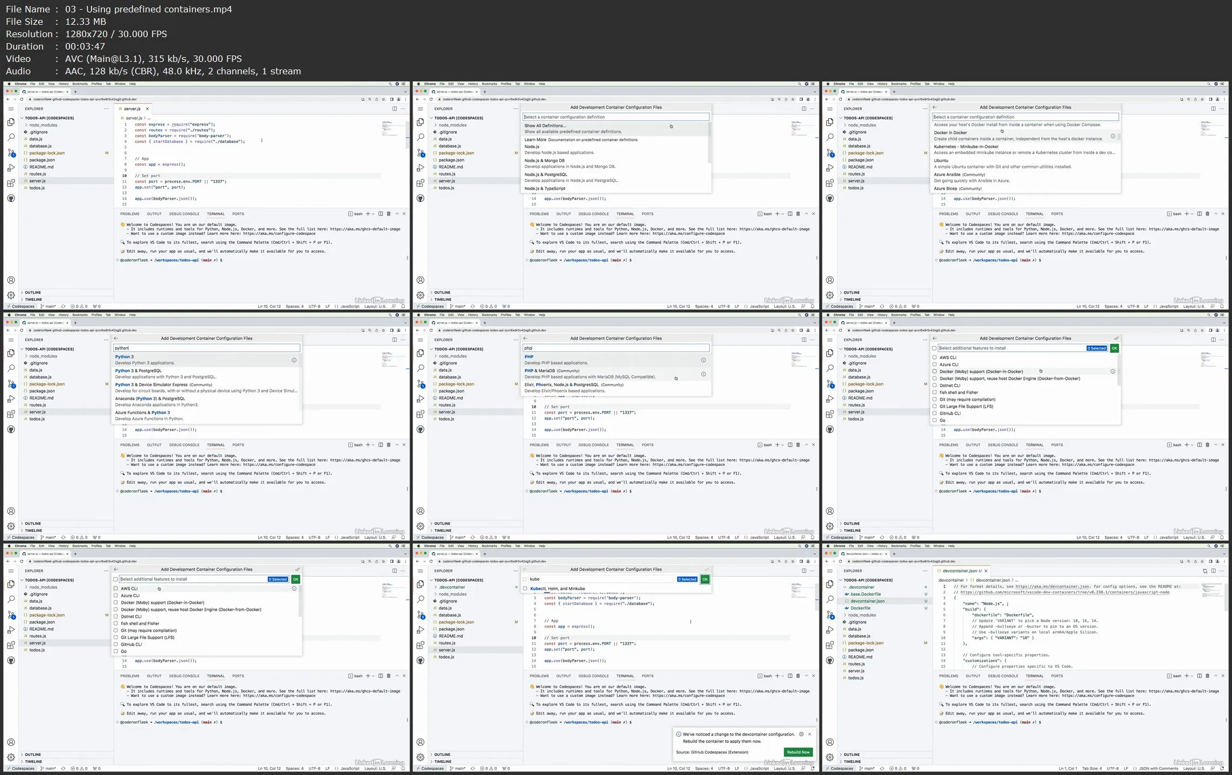Select 'Anaconda (Python 3) & PostgreSQL' definition
Image resolution: width=1232 pixels, height=775 pixels.
(206, 402)
